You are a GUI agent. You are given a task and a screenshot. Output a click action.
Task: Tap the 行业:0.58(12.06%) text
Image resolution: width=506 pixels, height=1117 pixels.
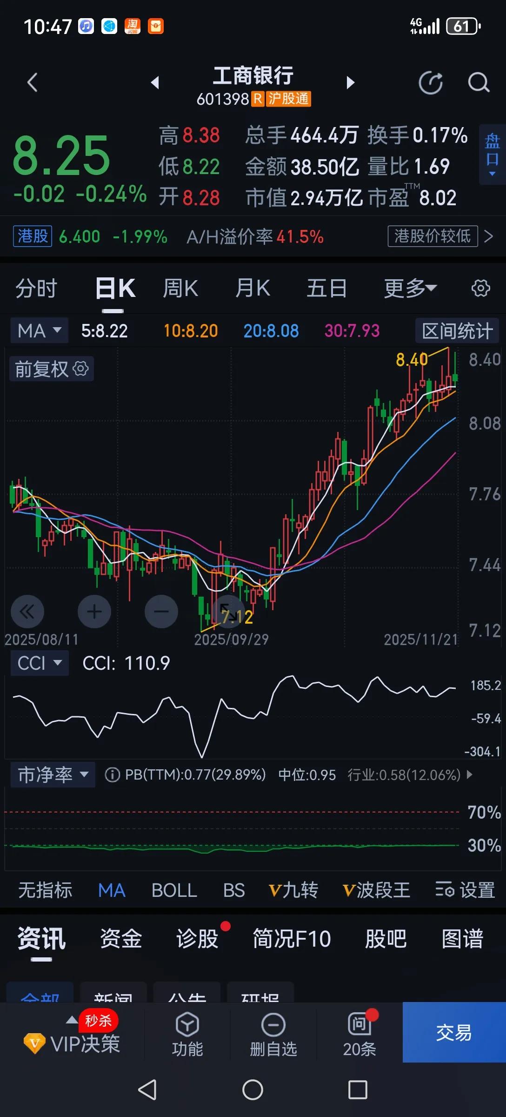(x=404, y=775)
